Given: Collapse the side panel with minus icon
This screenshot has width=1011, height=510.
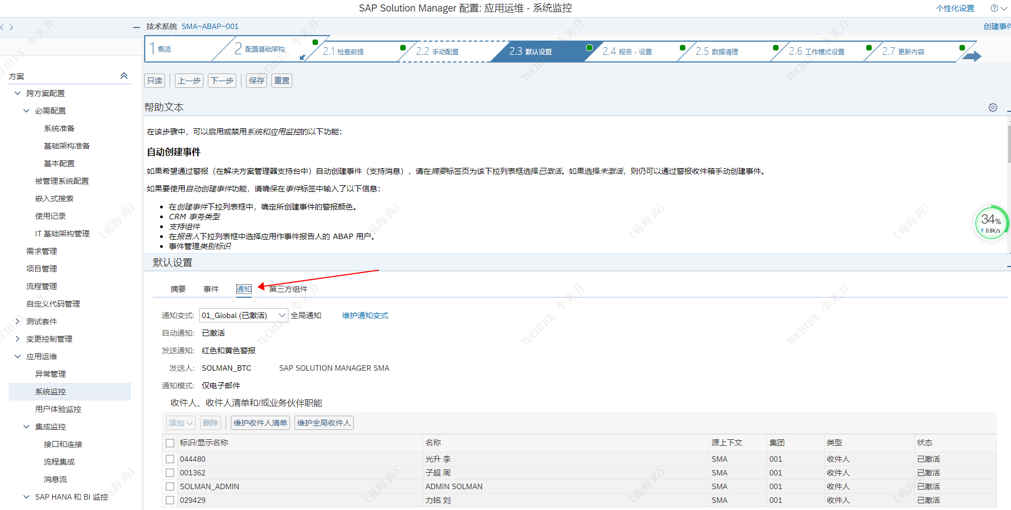Looking at the screenshot, I should [x=137, y=27].
